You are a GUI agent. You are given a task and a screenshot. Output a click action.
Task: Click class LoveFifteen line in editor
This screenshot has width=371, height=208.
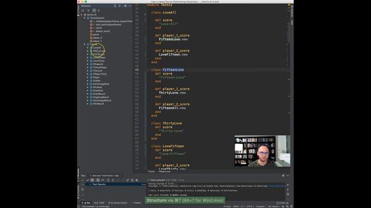(168, 146)
